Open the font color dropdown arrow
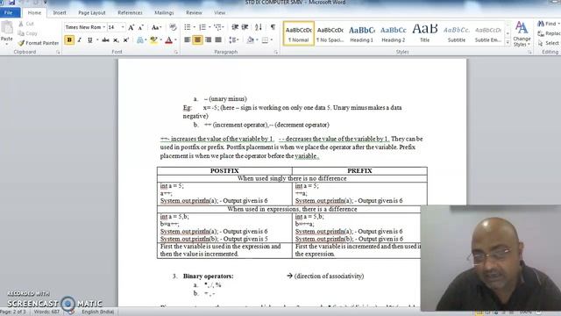Screen dimensions: 561x316 pos(175,39)
